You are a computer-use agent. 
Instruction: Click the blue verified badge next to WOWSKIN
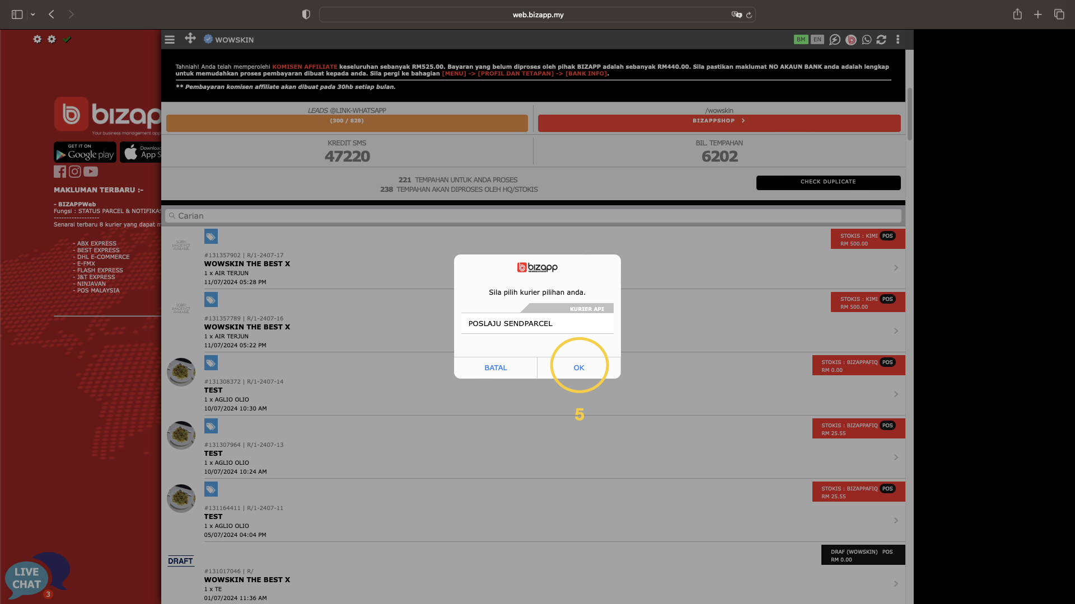click(208, 39)
